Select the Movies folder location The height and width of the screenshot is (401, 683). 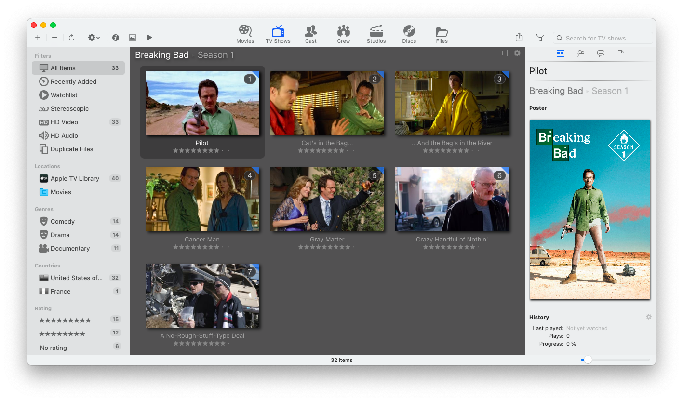tap(78, 192)
